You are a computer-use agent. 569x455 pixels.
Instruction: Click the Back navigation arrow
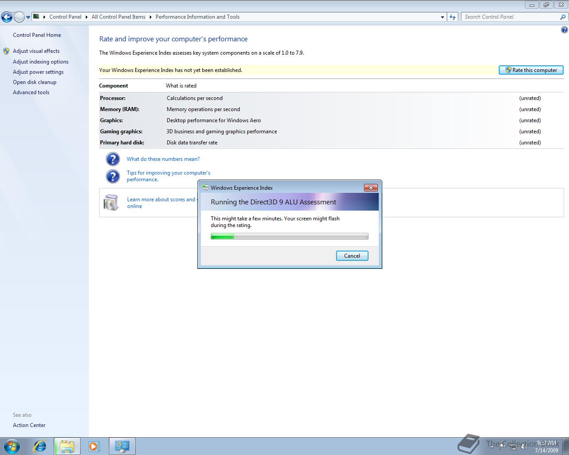(x=7, y=17)
